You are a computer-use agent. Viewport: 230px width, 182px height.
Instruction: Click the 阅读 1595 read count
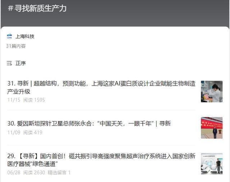pyautogui.click(x=34, y=100)
